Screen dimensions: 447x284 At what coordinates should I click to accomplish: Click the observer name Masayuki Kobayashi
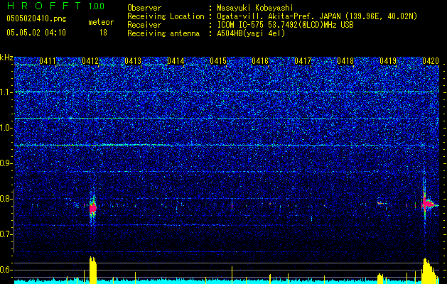(255, 8)
